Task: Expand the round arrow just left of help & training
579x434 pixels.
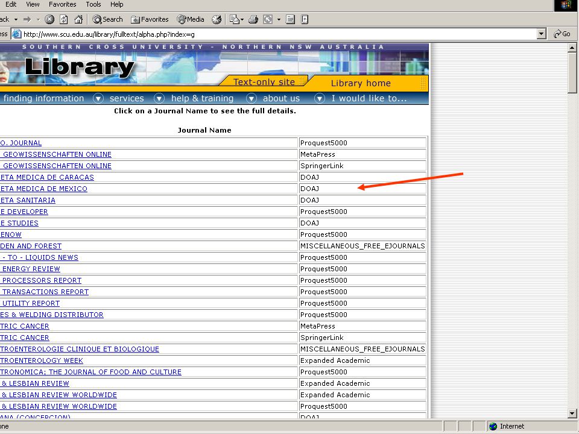Action: pyautogui.click(x=159, y=98)
